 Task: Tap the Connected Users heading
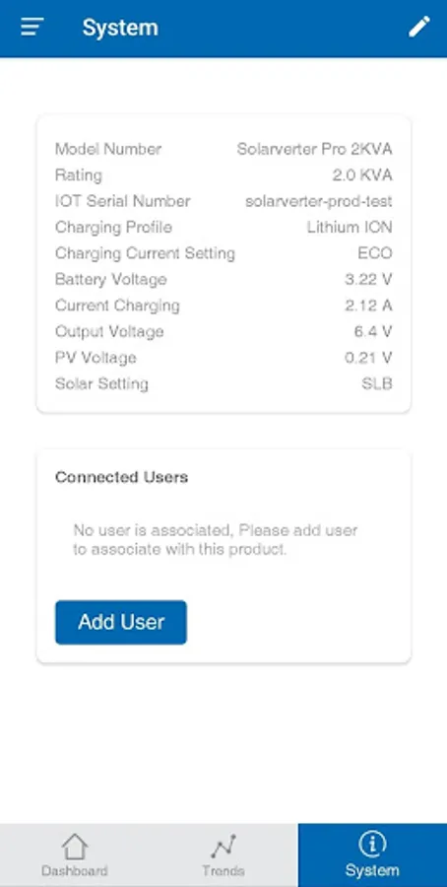coord(121,477)
